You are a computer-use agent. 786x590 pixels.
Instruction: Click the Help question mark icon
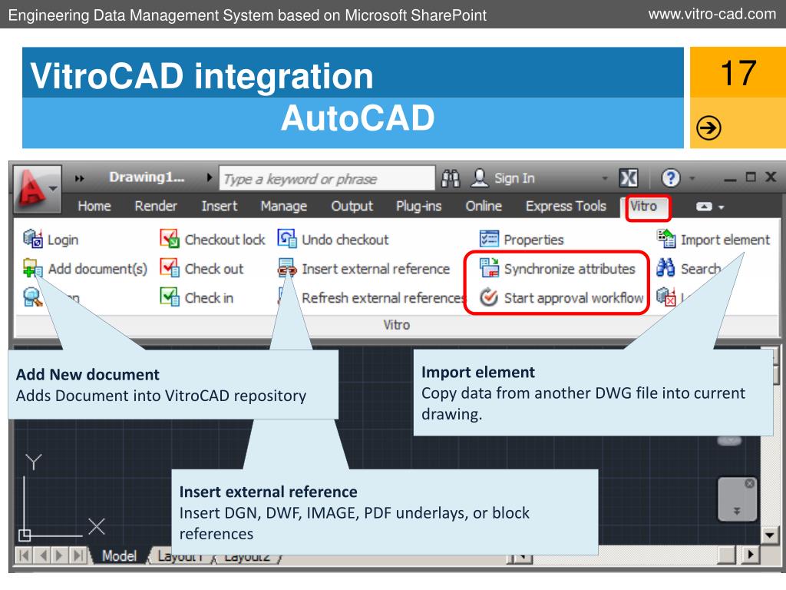tap(670, 178)
